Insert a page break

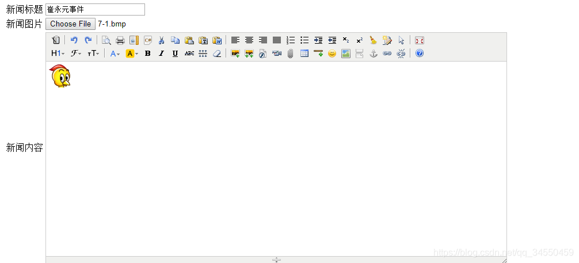click(x=360, y=54)
